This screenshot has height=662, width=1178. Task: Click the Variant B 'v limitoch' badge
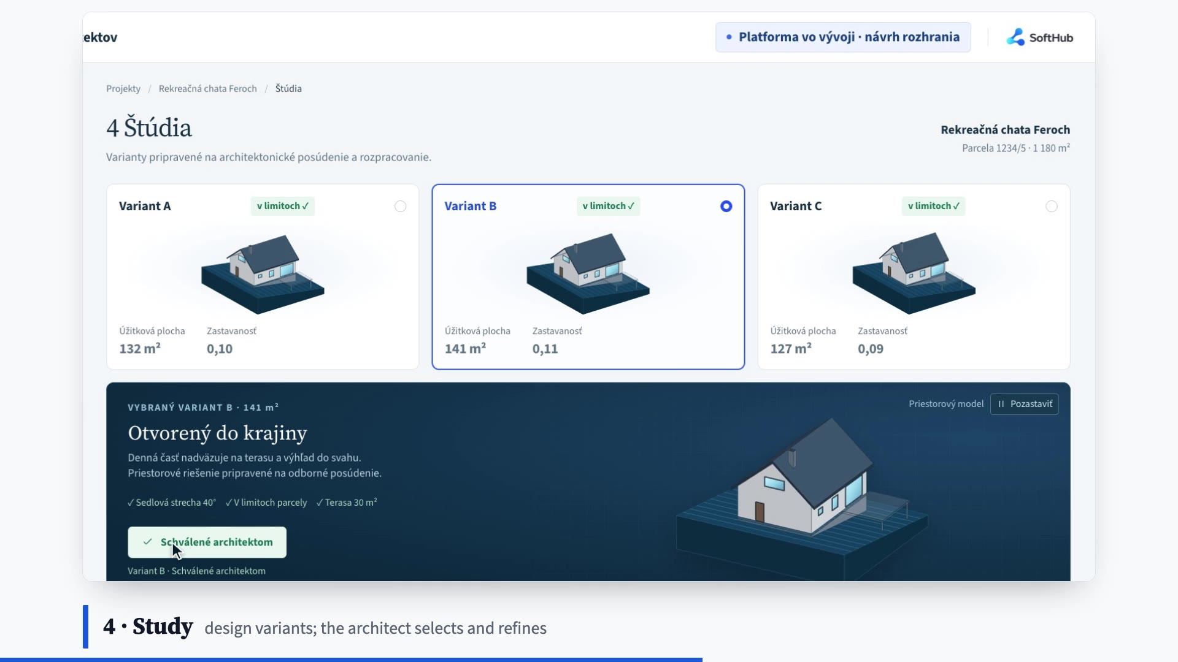click(608, 206)
